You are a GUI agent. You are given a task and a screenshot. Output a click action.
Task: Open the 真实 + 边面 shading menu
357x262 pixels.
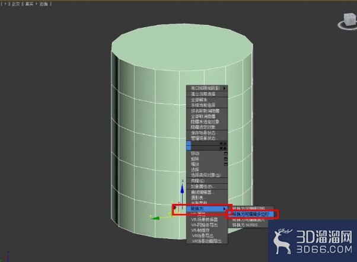[36, 4]
